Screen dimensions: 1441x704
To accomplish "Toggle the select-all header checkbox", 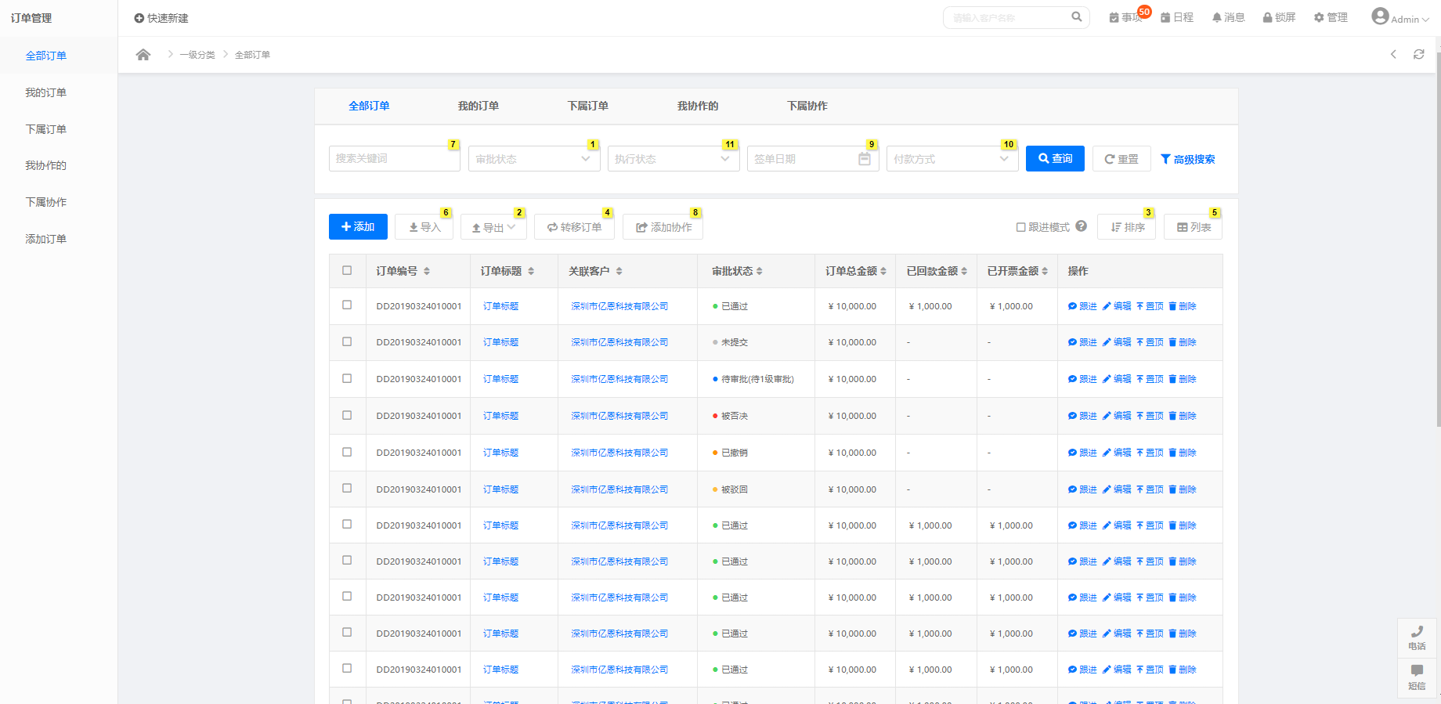I will click(x=347, y=270).
